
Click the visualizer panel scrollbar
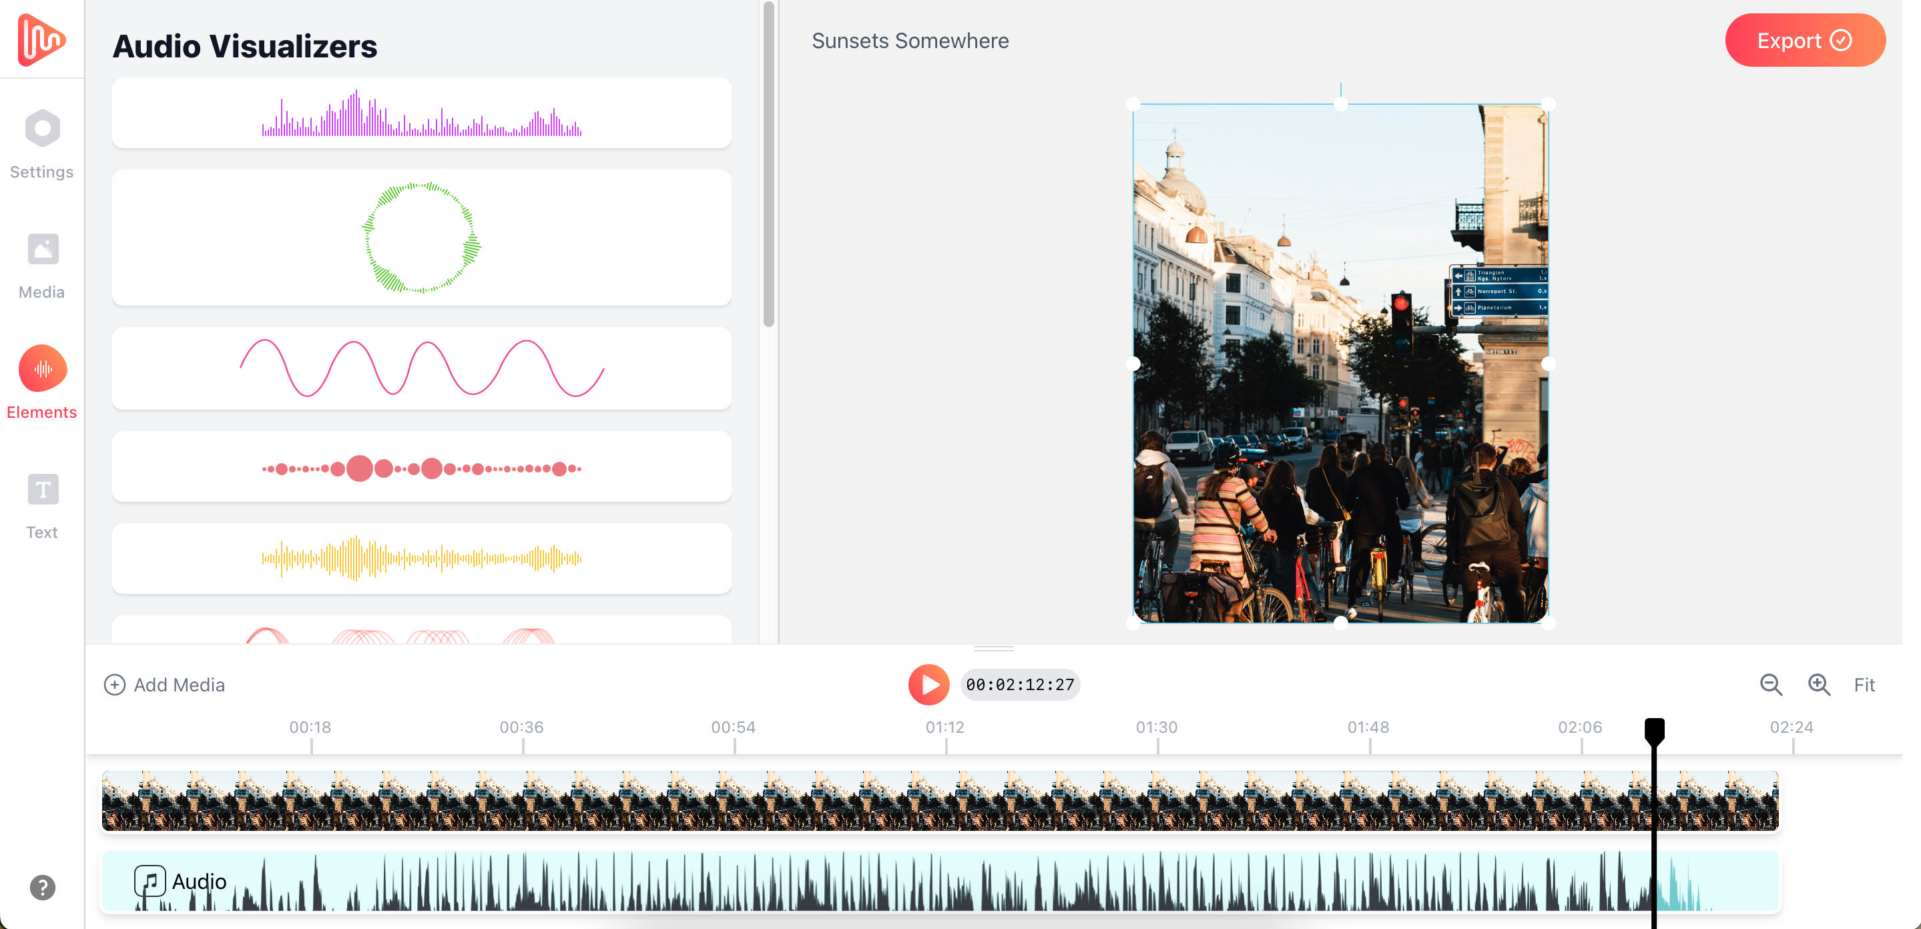pyautogui.click(x=768, y=164)
